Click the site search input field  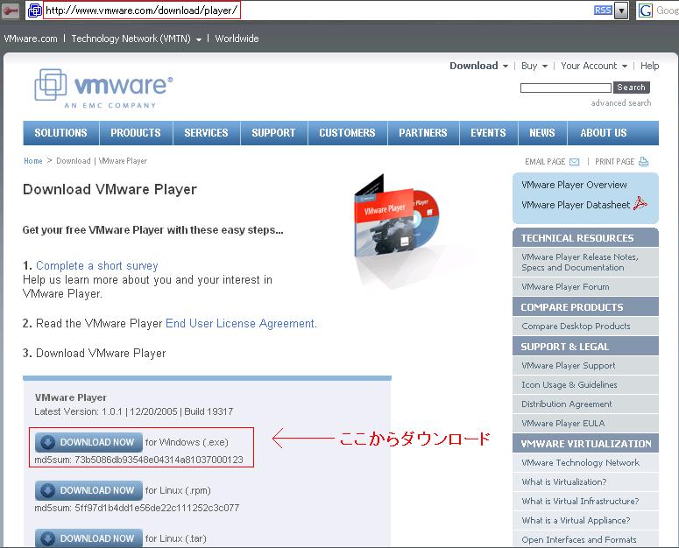(x=566, y=88)
